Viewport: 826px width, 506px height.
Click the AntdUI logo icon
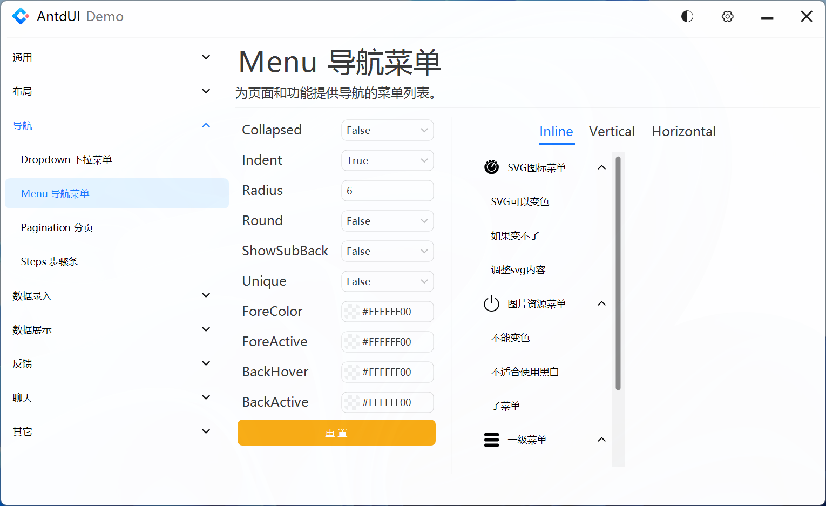(21, 16)
